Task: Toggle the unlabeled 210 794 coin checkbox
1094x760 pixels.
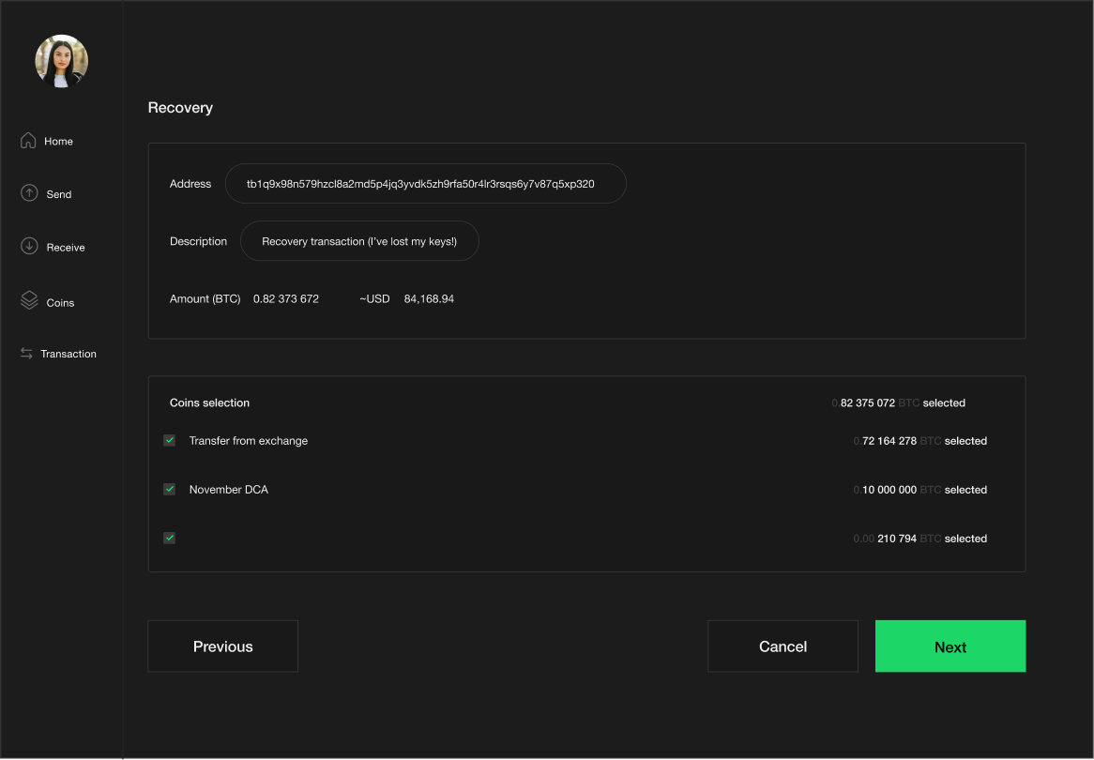Action: click(170, 538)
